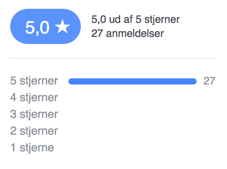This screenshot has width=227, height=169.
Task: Click the number 27 before 'anmeldelser'
Action: click(97, 33)
